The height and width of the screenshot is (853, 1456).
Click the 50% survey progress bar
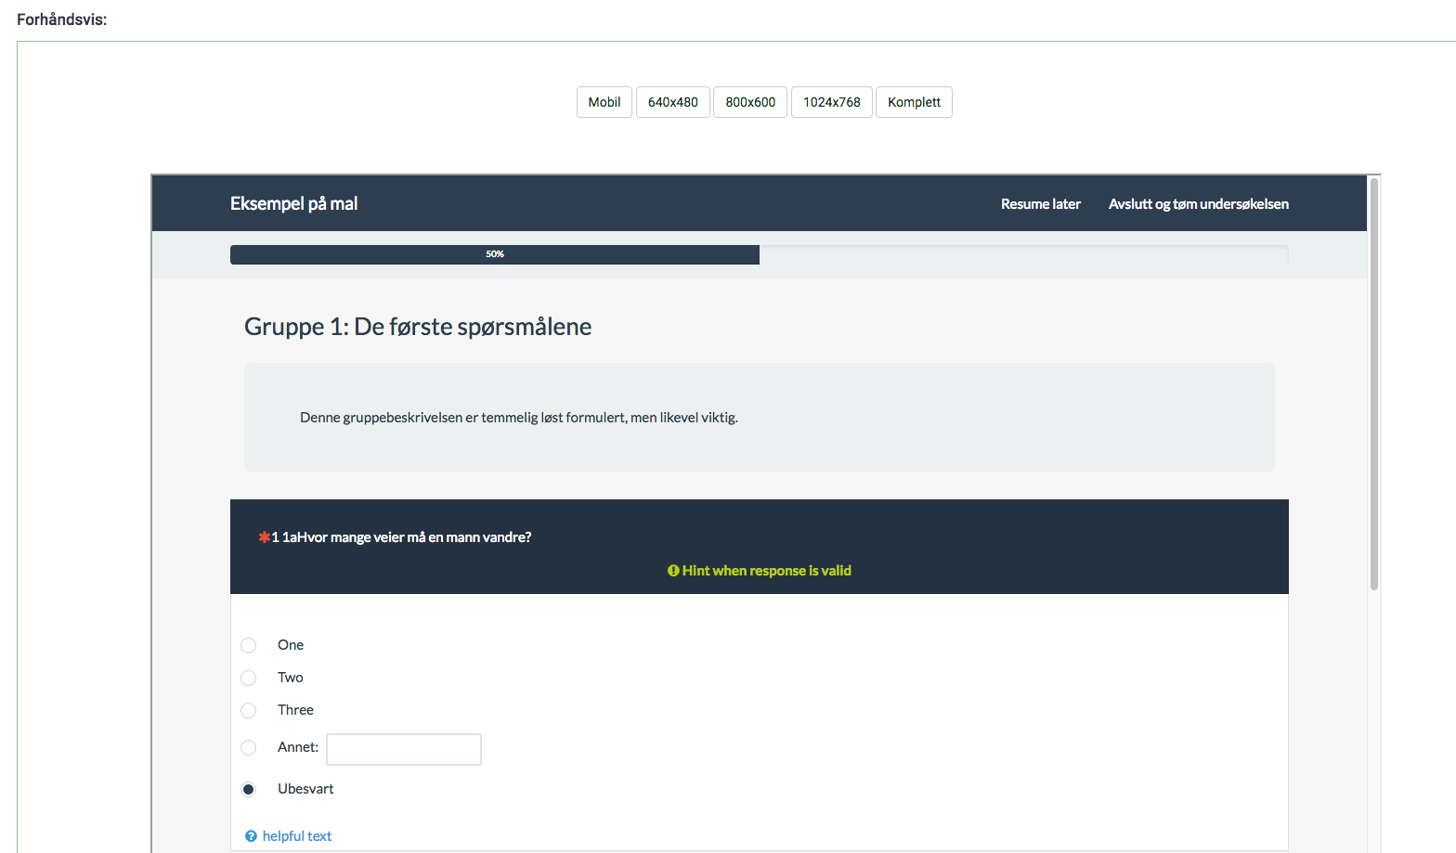coord(495,254)
